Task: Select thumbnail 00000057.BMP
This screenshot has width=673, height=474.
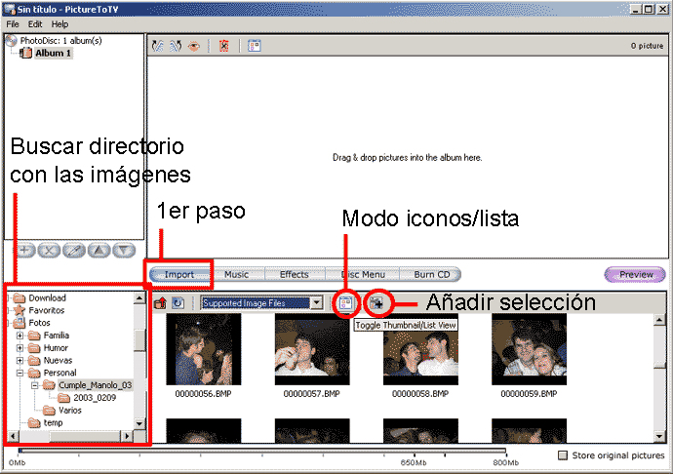Action: coord(312,349)
